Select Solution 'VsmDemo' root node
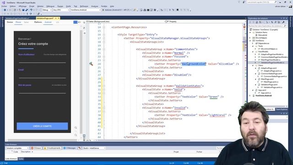The height and width of the screenshot is (165, 293). click(265, 29)
